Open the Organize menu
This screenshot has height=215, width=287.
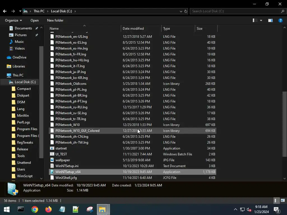pos(13,20)
